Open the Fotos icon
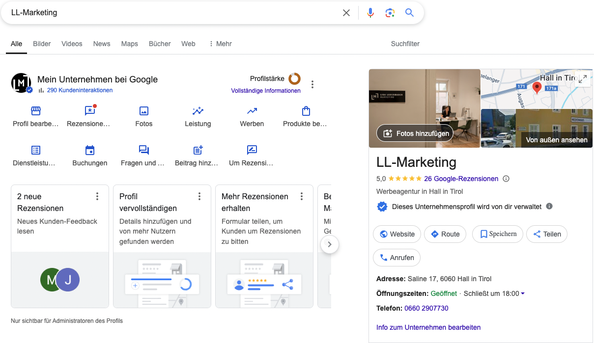The height and width of the screenshot is (343, 594). point(144,111)
